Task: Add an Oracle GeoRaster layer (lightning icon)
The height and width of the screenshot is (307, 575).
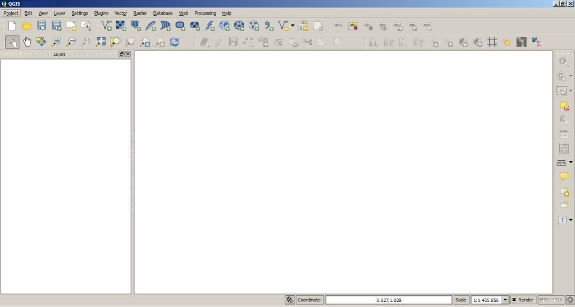Action: (209, 26)
